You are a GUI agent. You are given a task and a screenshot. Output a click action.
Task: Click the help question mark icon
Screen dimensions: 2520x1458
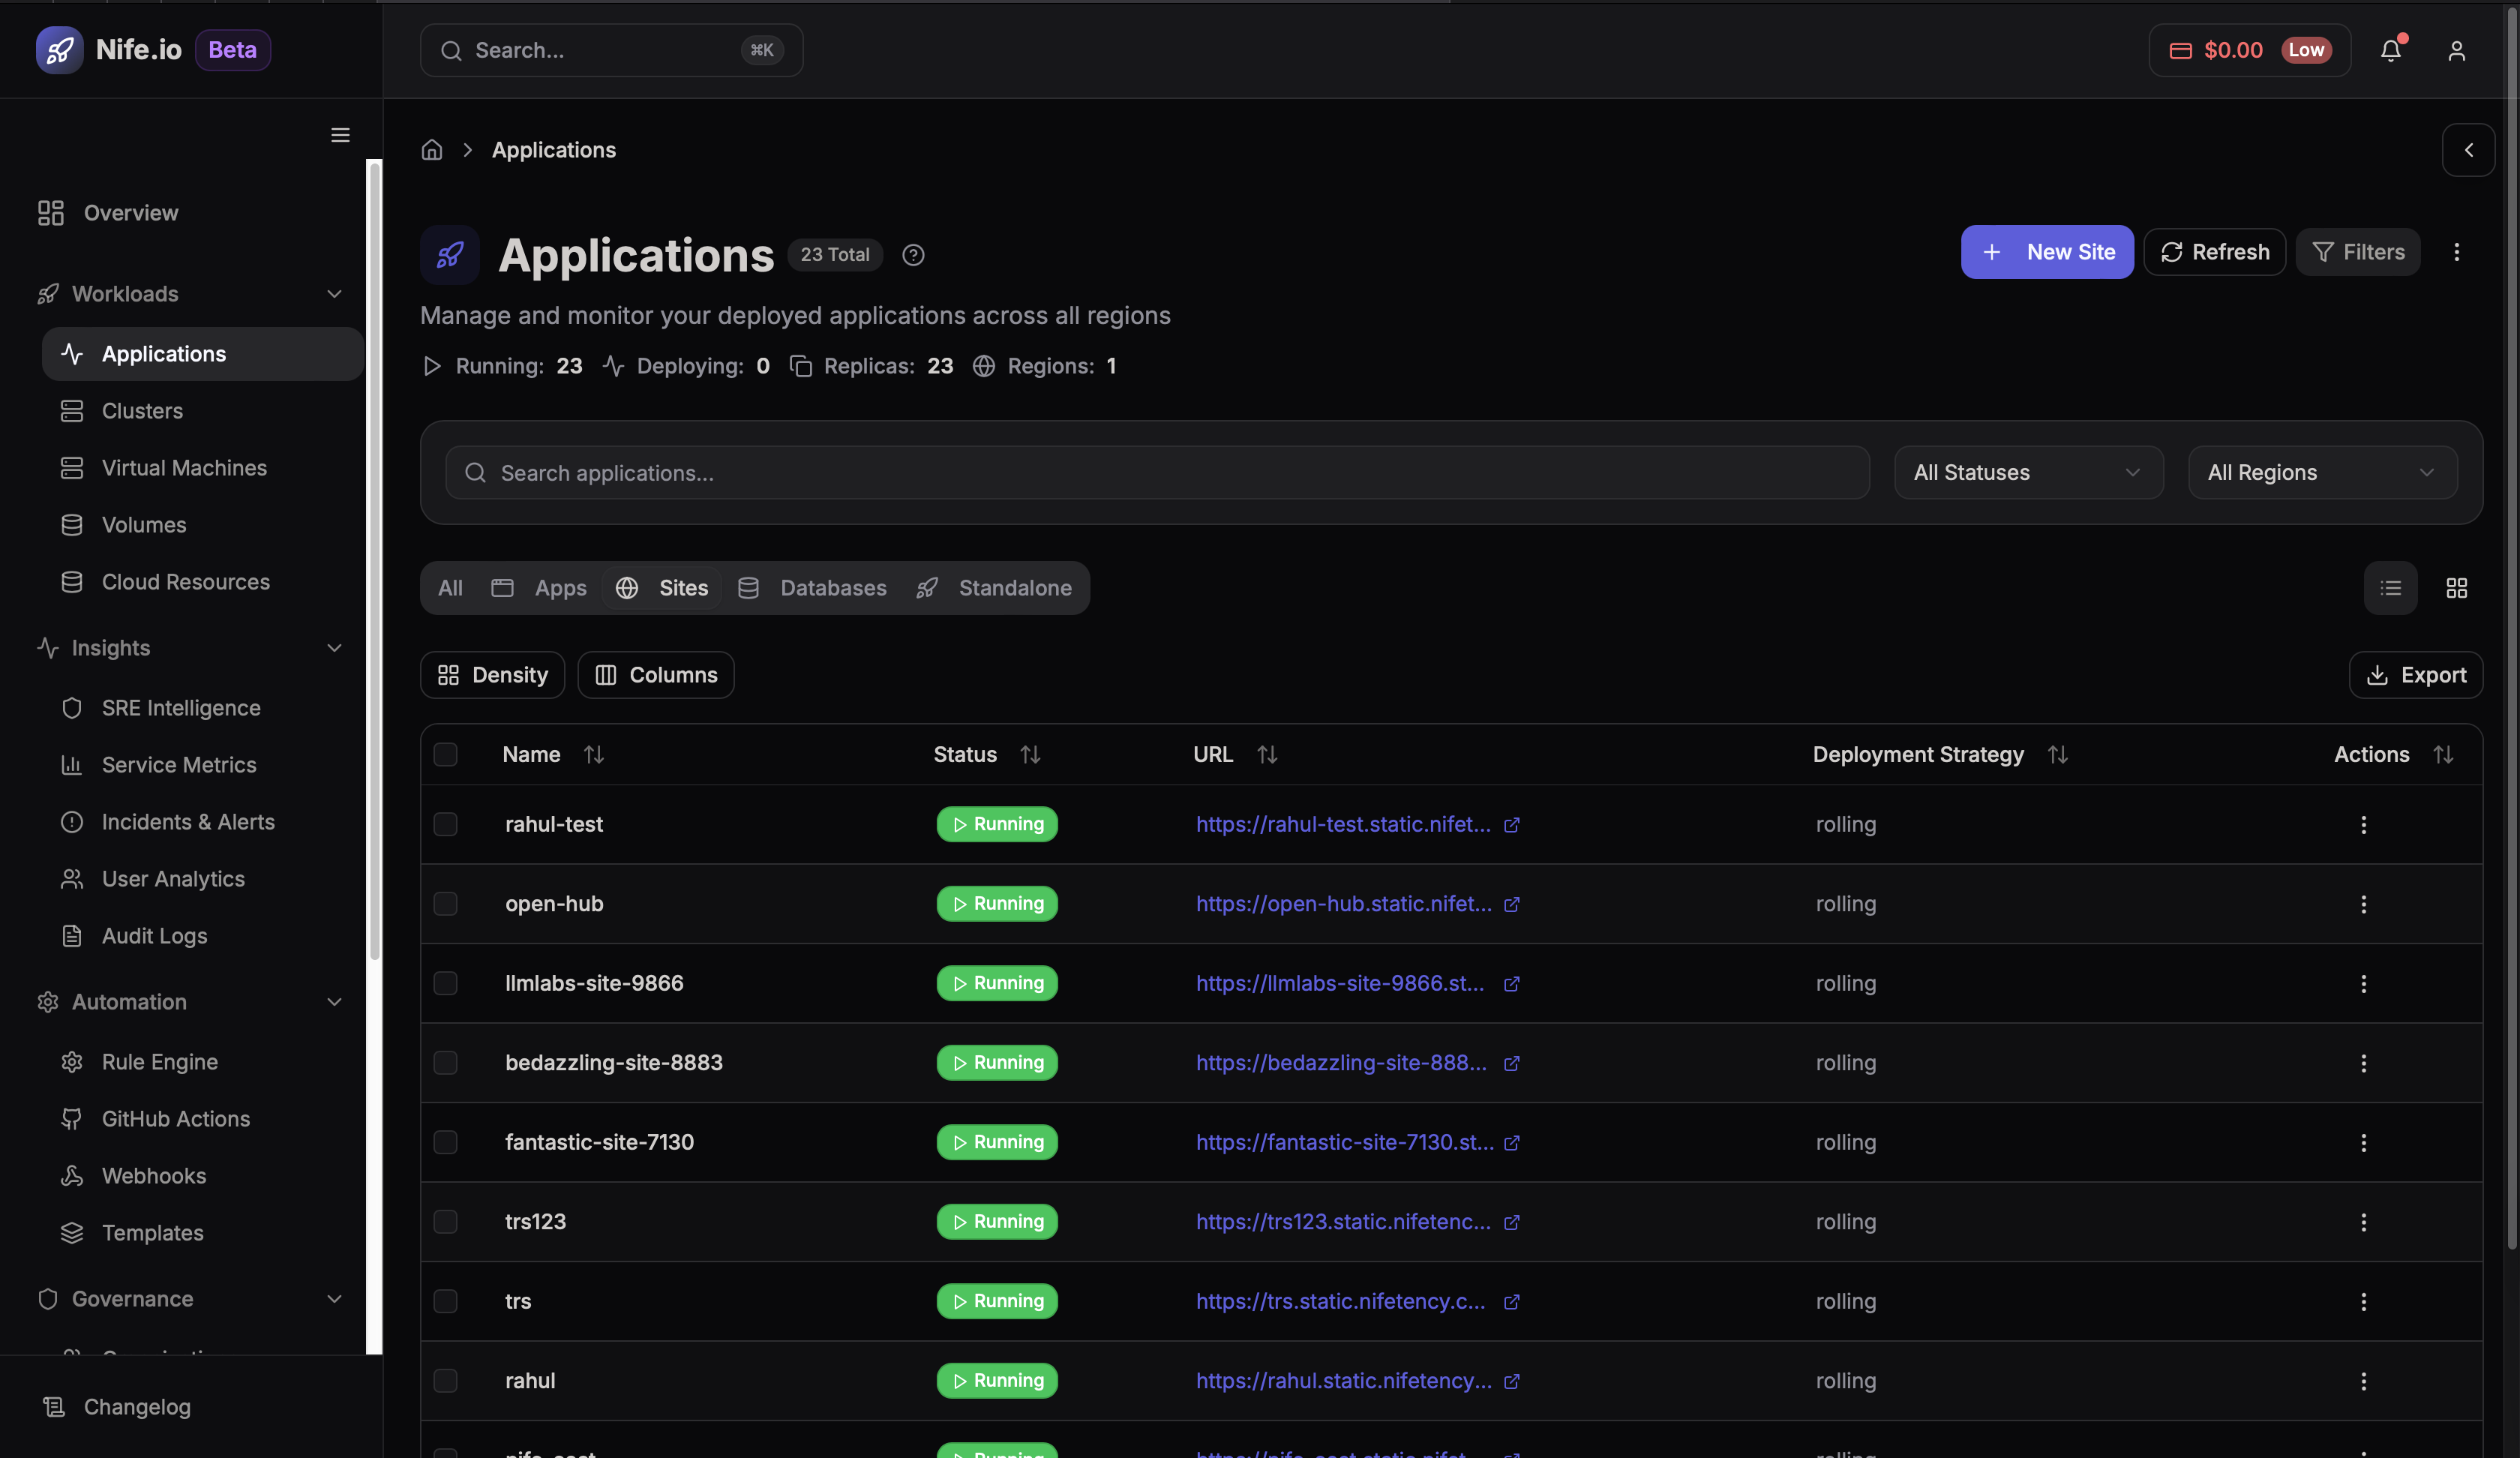912,255
